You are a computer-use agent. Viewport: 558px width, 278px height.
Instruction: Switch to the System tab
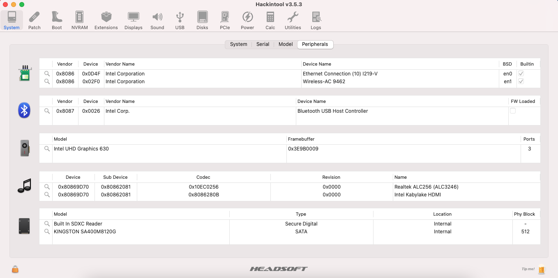[x=238, y=44]
